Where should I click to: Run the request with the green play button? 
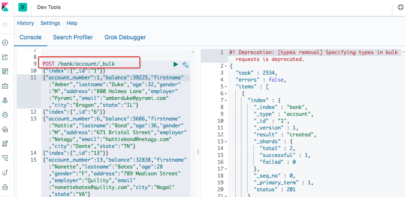pos(176,64)
